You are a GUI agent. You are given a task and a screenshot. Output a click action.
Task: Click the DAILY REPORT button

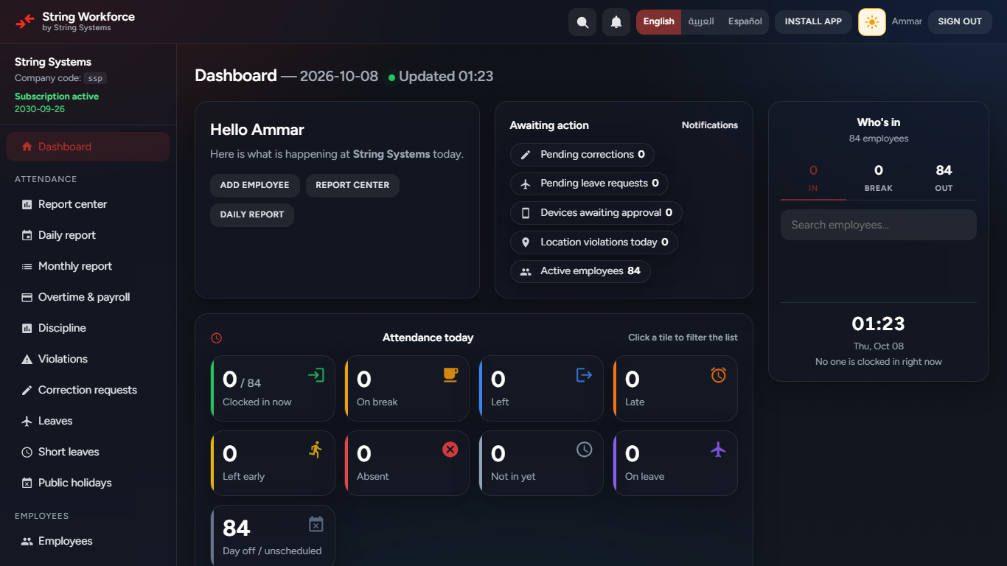coord(252,214)
